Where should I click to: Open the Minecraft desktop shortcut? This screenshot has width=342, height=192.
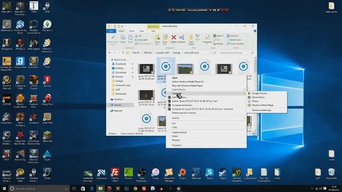[x=47, y=137]
